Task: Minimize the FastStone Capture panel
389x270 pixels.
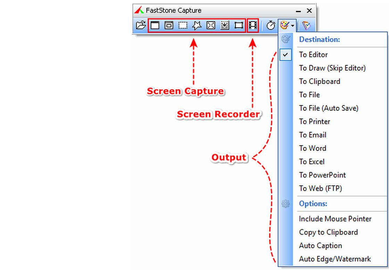Action: 298,11
